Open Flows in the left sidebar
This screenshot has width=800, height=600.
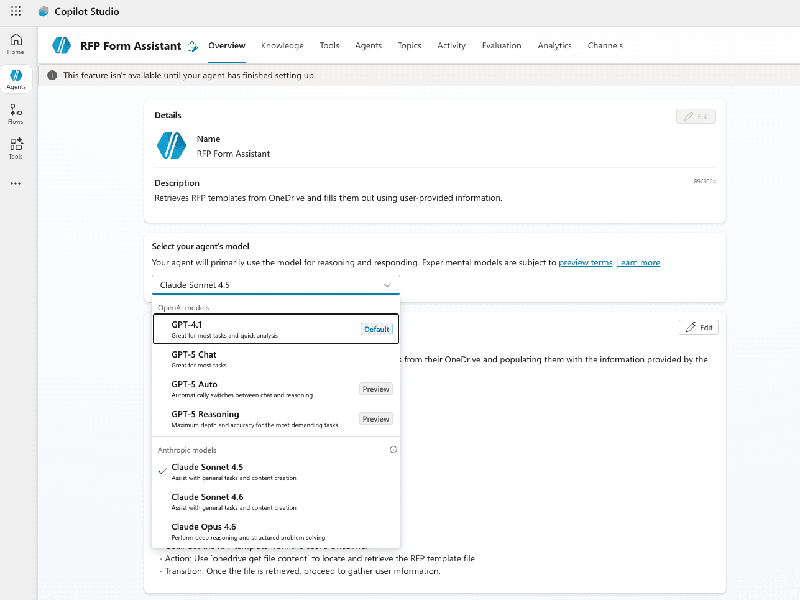16,114
